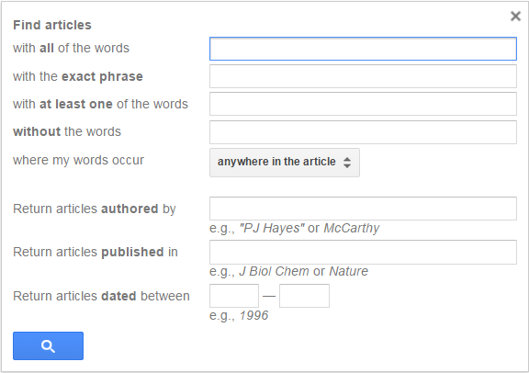Click the start year date box
This screenshot has height=373, width=529.
click(x=234, y=296)
